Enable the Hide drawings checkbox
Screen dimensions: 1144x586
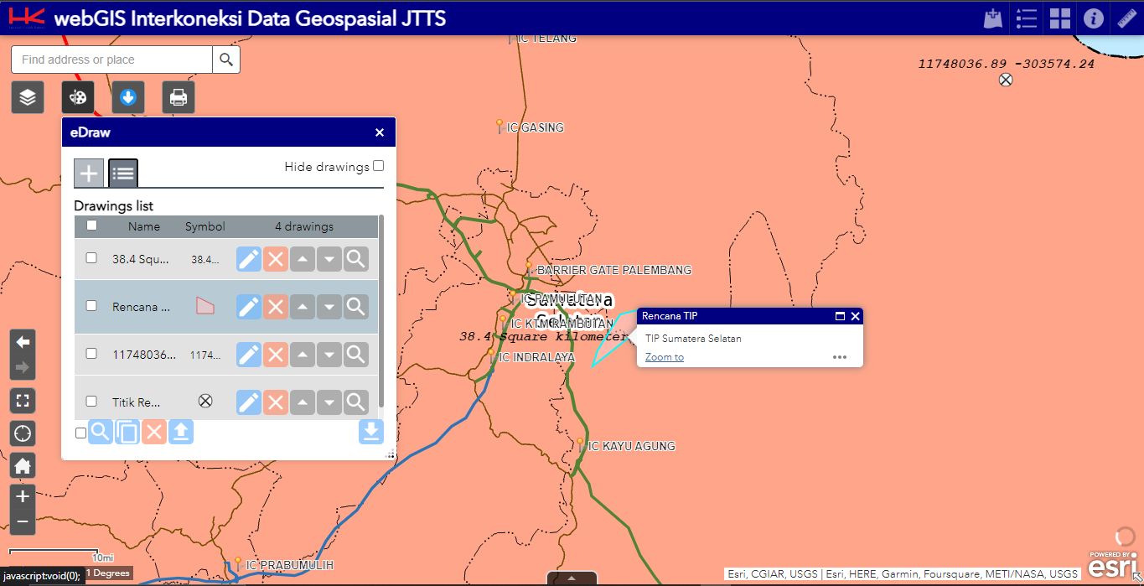[379, 166]
